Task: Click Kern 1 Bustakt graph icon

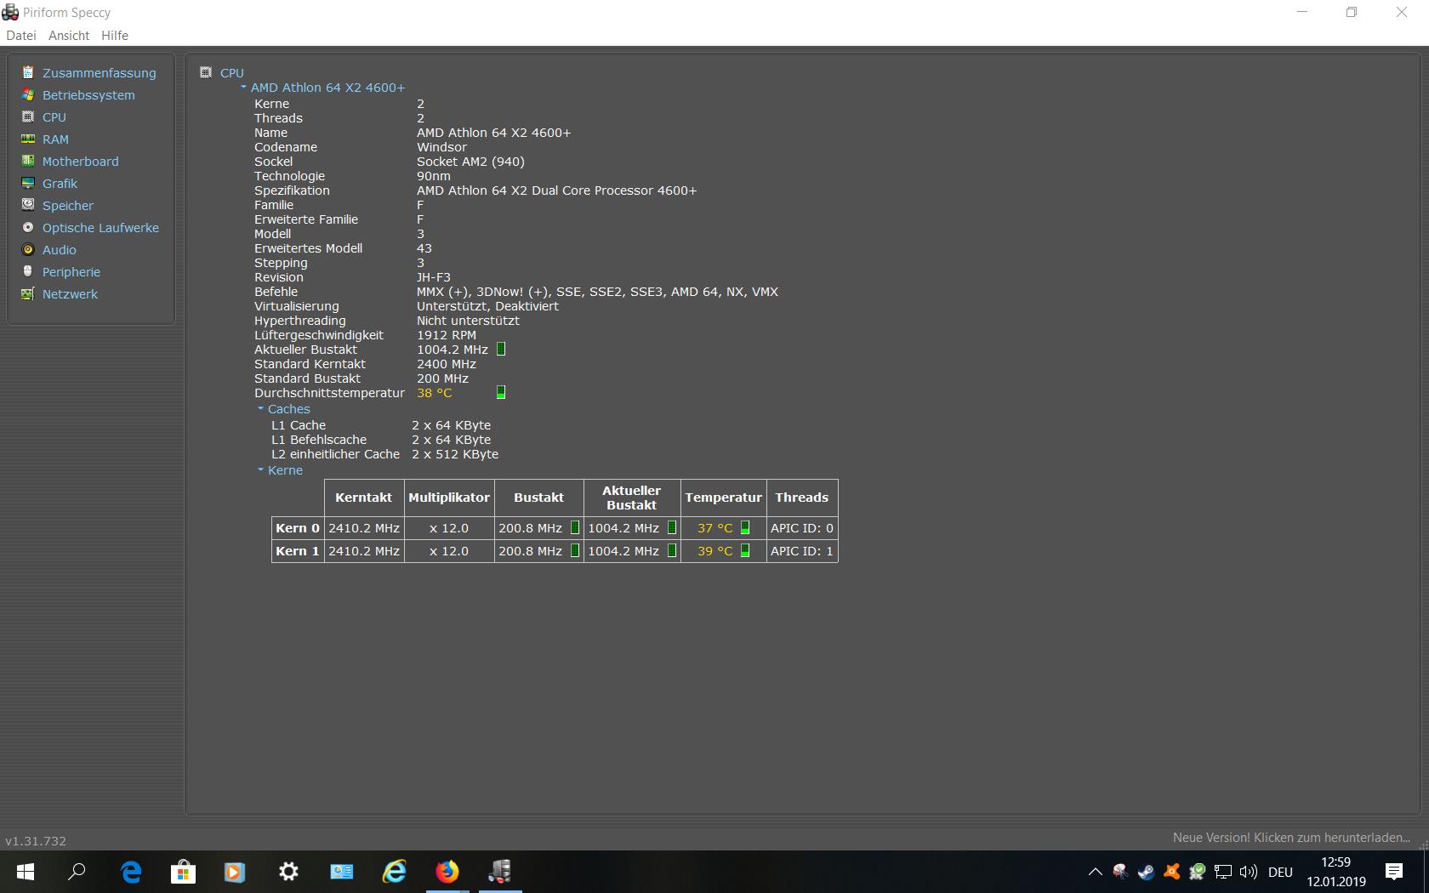Action: coord(575,550)
